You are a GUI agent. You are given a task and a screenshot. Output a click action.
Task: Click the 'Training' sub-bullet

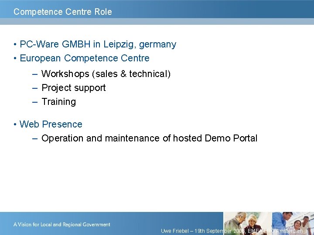pos(59,102)
